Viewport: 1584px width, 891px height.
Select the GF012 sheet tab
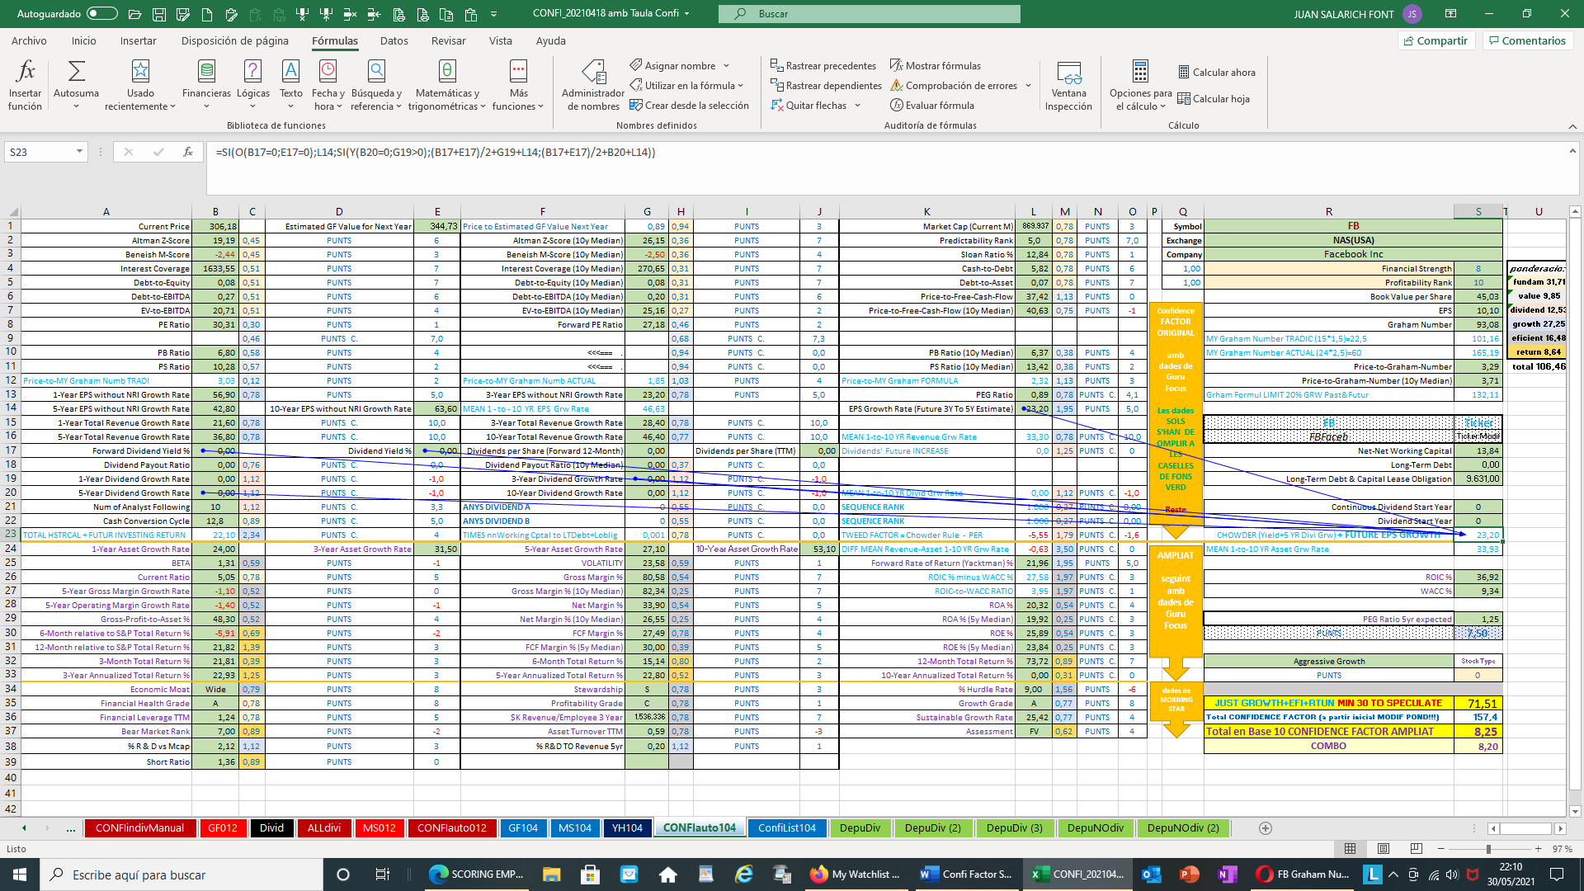click(x=223, y=827)
